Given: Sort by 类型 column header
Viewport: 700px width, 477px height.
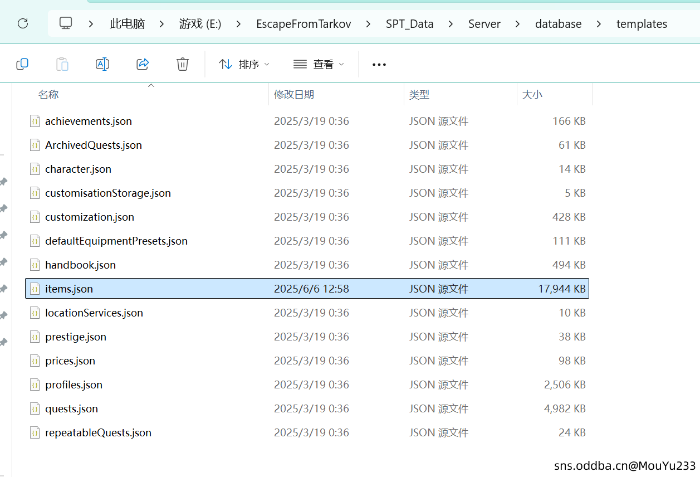Looking at the screenshot, I should pos(419,95).
